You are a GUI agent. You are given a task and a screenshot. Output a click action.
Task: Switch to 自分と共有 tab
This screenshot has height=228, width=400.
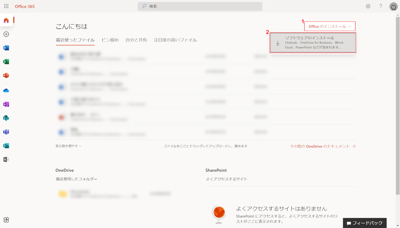click(136, 40)
